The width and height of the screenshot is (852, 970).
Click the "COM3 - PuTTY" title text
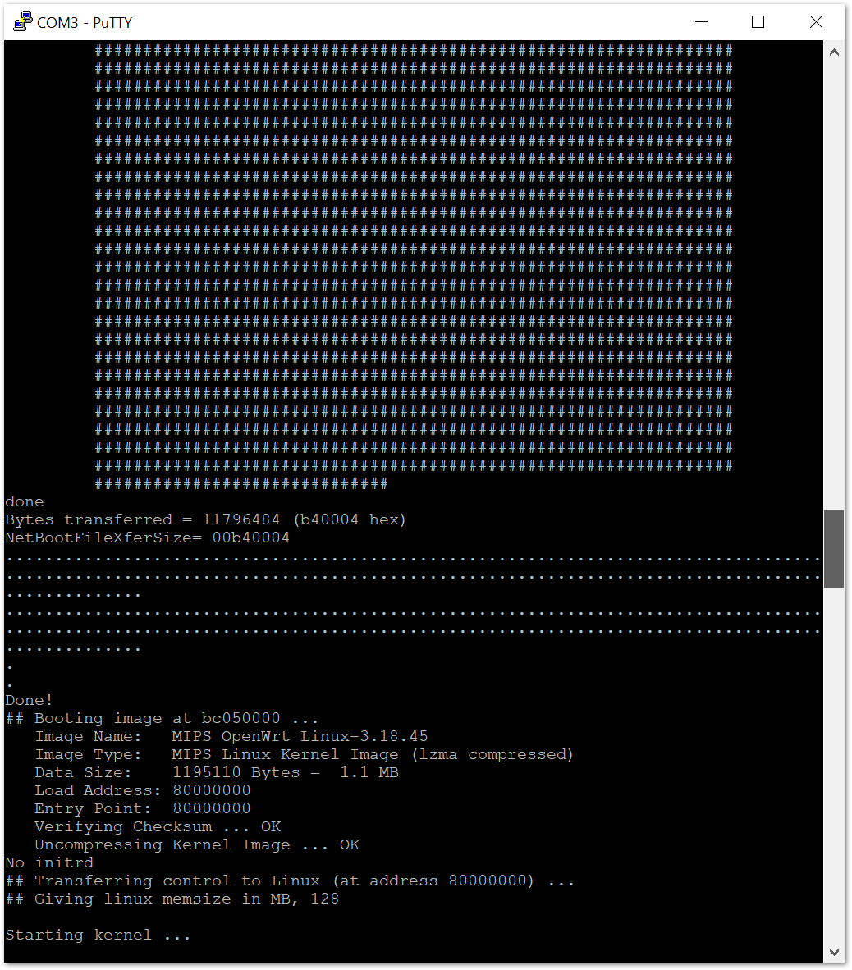[85, 23]
